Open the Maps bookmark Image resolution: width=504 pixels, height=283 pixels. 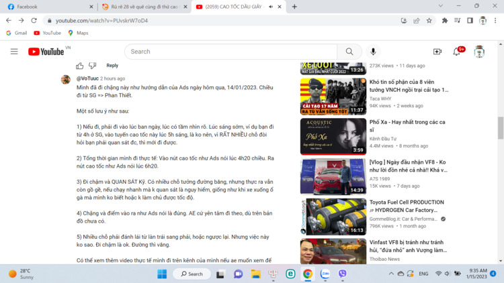pos(78,33)
